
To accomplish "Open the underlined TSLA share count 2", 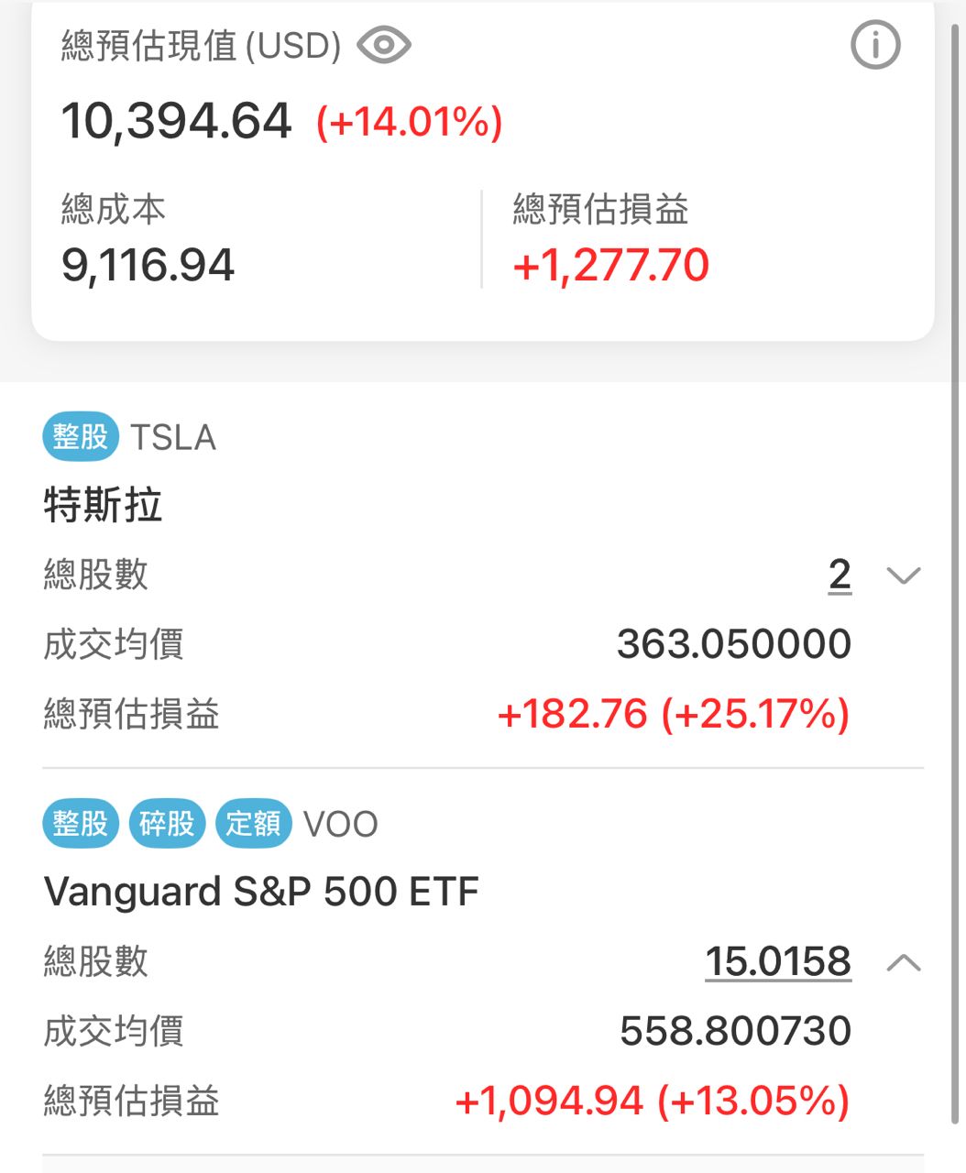I will pyautogui.click(x=840, y=576).
